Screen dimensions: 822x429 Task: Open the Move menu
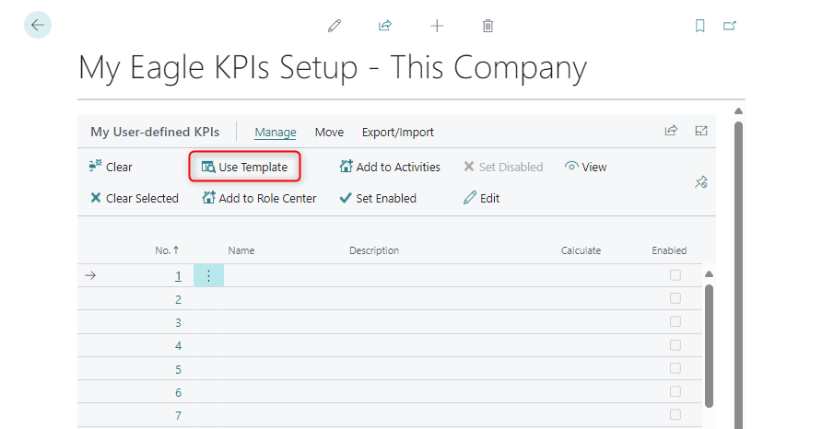(329, 133)
